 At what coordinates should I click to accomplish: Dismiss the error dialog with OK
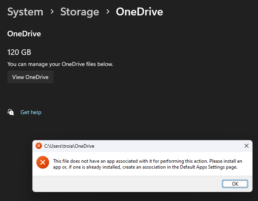(235, 184)
